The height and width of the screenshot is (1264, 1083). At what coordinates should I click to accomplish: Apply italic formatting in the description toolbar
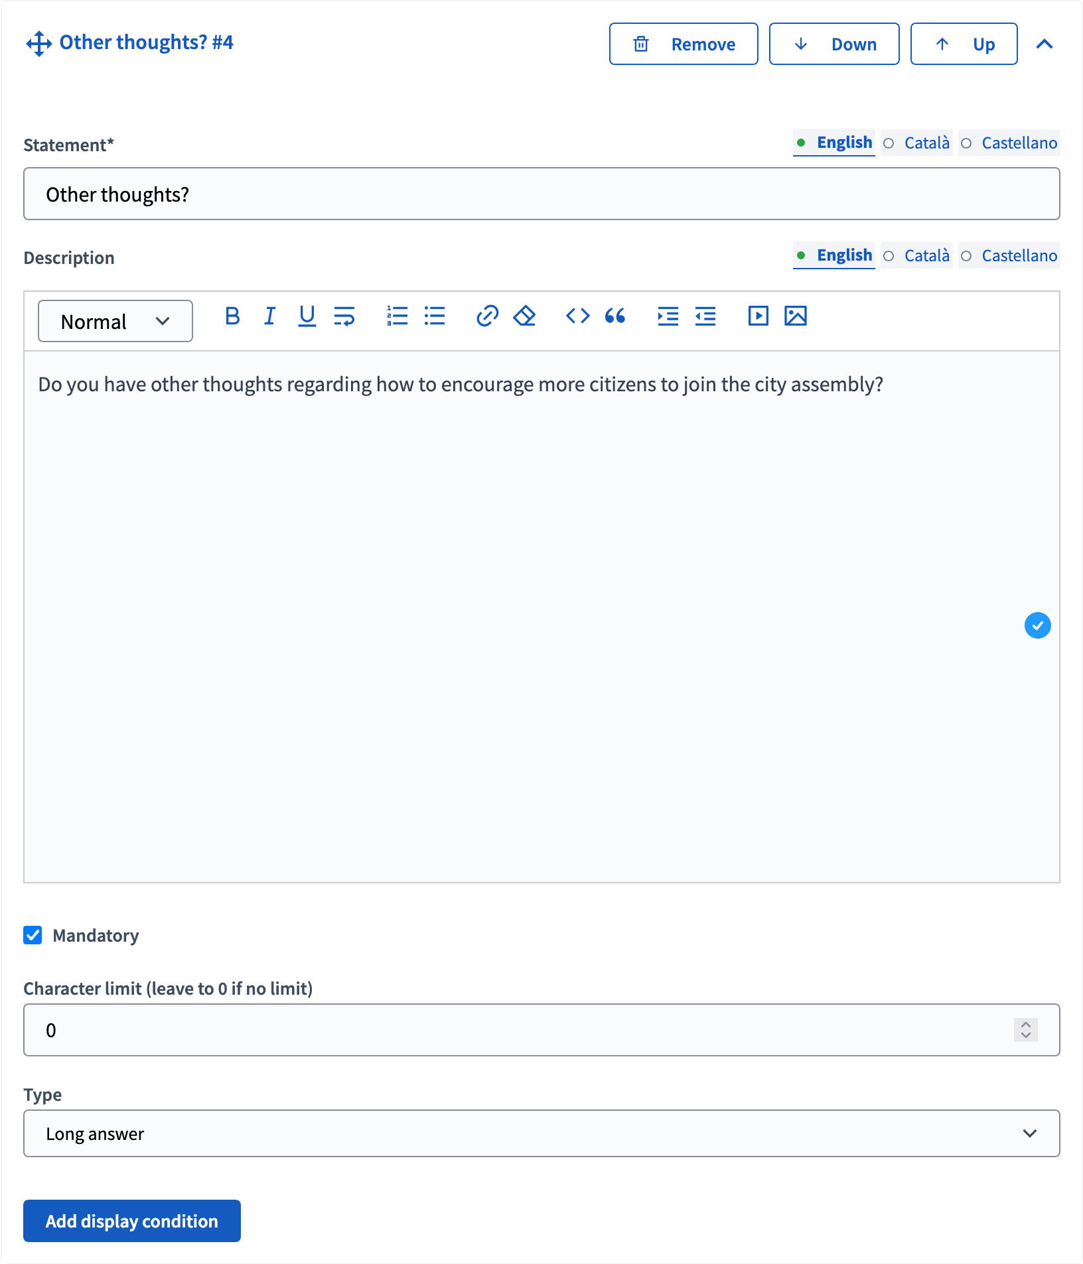269,316
